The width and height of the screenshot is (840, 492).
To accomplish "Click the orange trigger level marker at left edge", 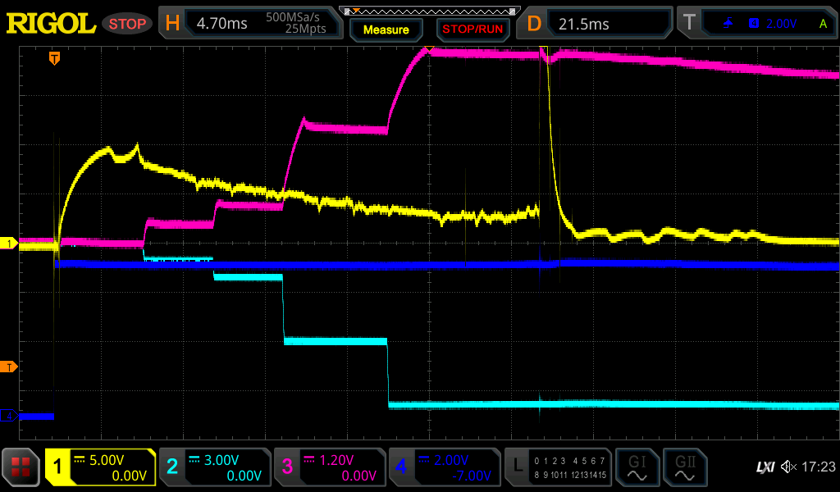I will 9,367.
